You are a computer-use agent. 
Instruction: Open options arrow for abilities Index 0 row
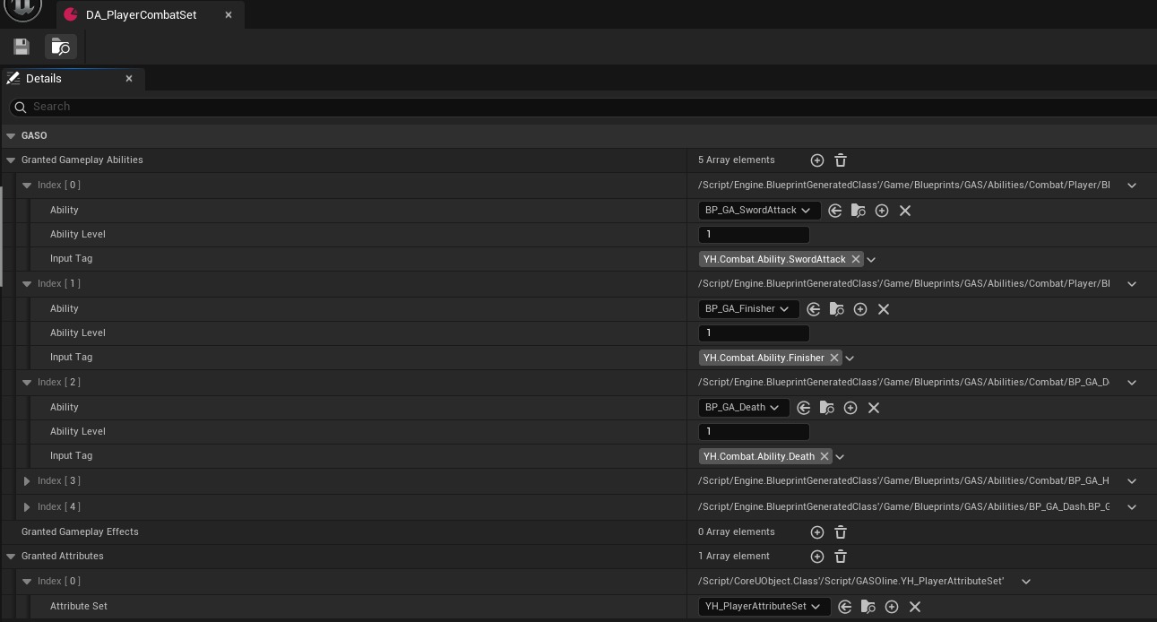1132,186
